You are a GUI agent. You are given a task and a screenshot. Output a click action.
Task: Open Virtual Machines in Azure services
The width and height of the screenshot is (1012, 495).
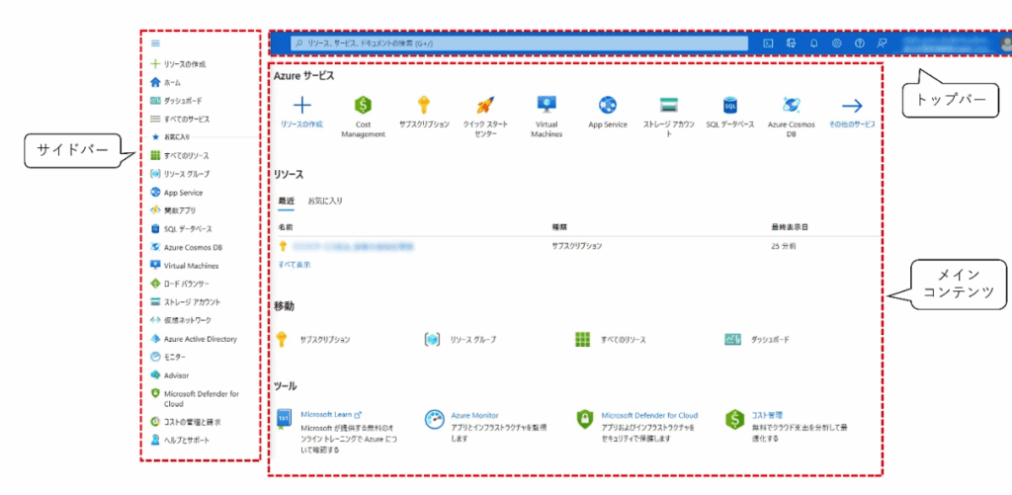(547, 105)
